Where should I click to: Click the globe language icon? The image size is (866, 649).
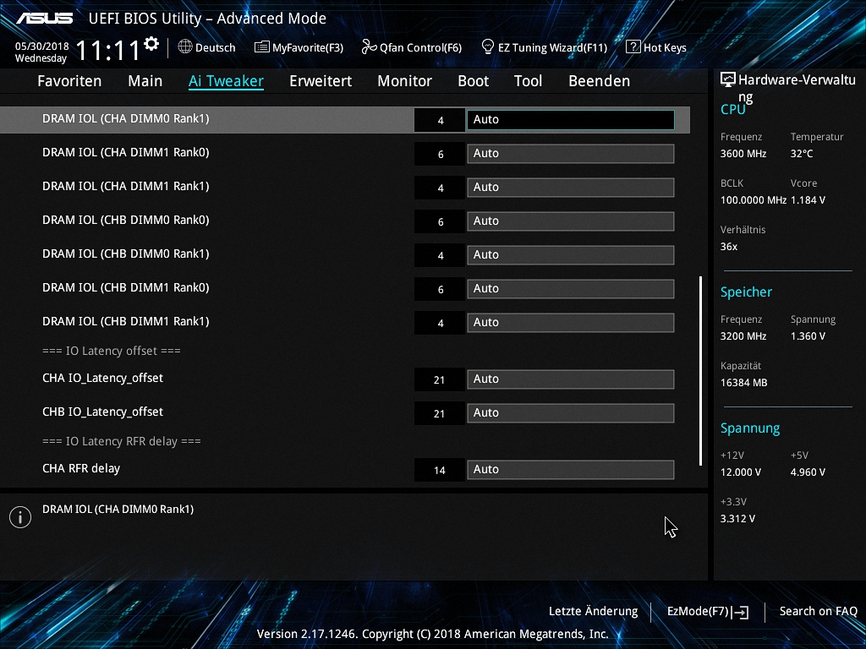(185, 47)
